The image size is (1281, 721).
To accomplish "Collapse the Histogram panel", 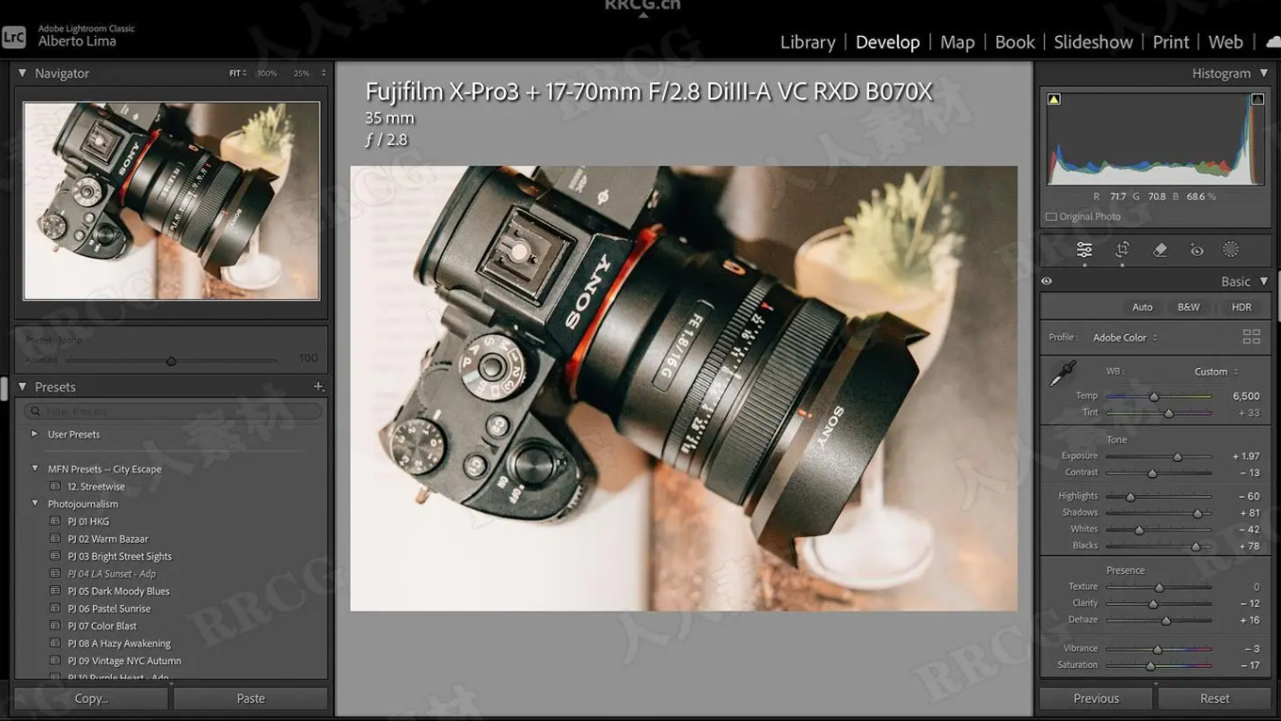I will coord(1264,73).
